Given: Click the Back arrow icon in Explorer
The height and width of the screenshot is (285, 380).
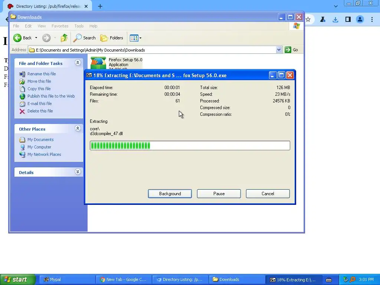Looking at the screenshot, I should pyautogui.click(x=17, y=38).
